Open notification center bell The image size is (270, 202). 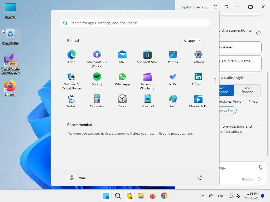click(263, 196)
